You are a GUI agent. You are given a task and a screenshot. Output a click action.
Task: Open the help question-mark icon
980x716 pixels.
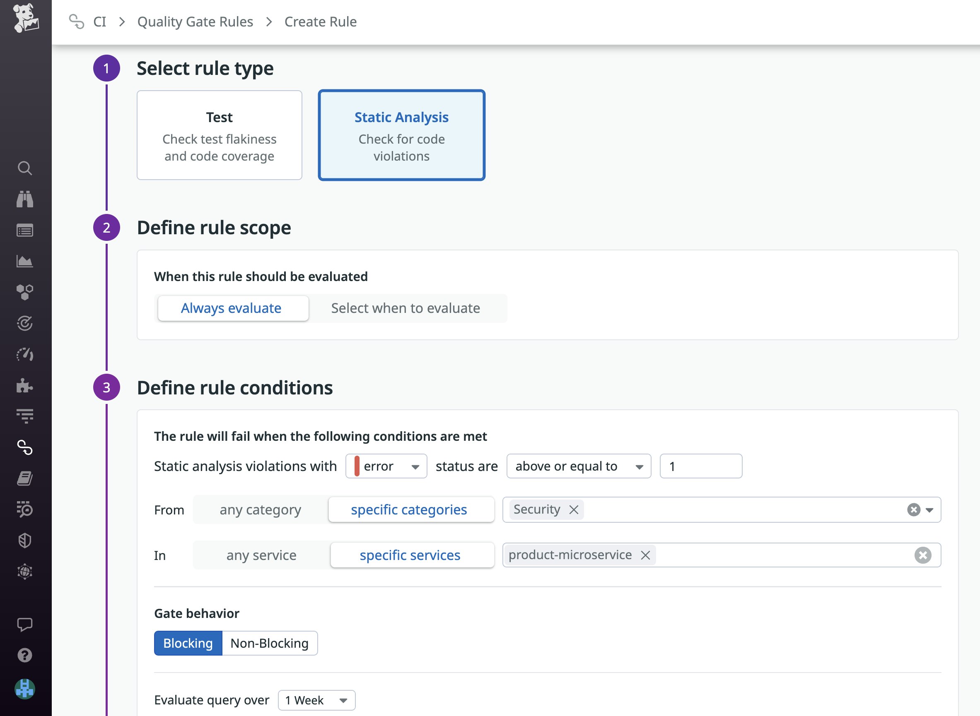click(25, 655)
